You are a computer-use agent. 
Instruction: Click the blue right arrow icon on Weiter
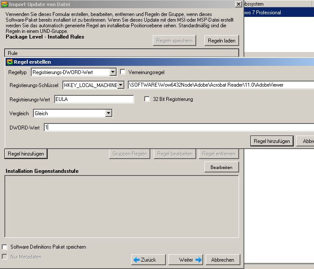click(x=198, y=260)
